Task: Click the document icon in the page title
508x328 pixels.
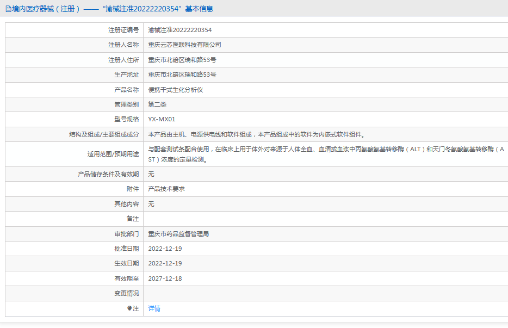Action: [x=8, y=9]
